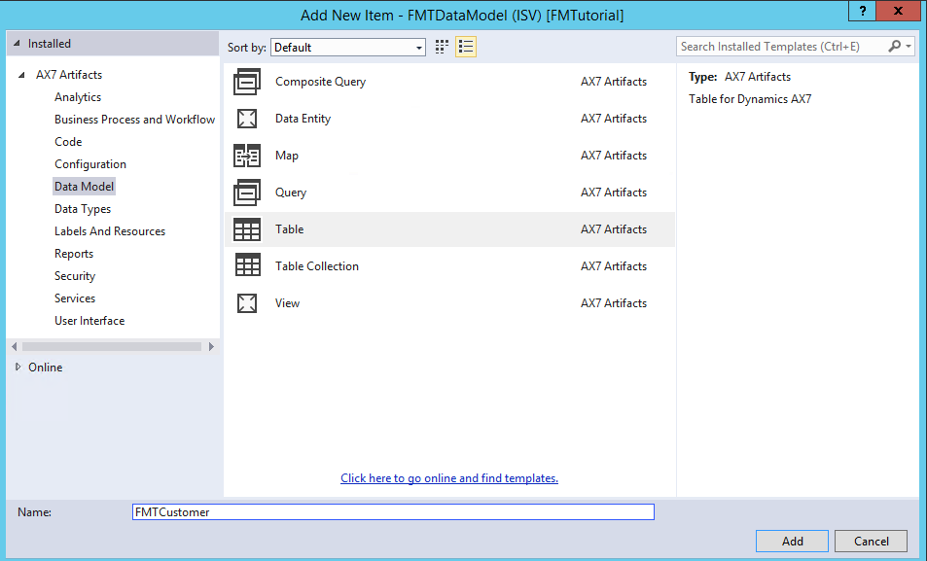Click the Add button
Image resolution: width=927 pixels, height=561 pixels.
(x=791, y=541)
